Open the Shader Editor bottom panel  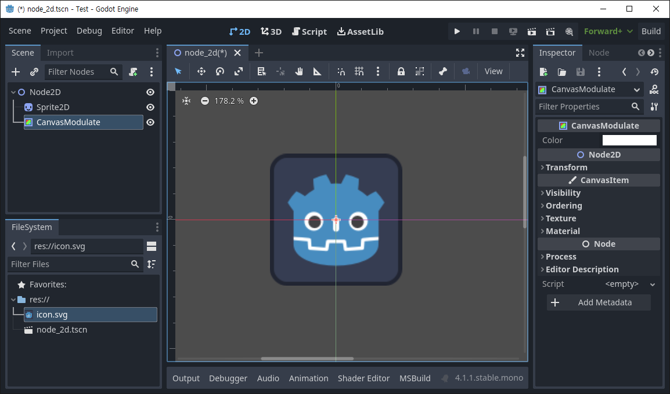pyautogui.click(x=363, y=378)
